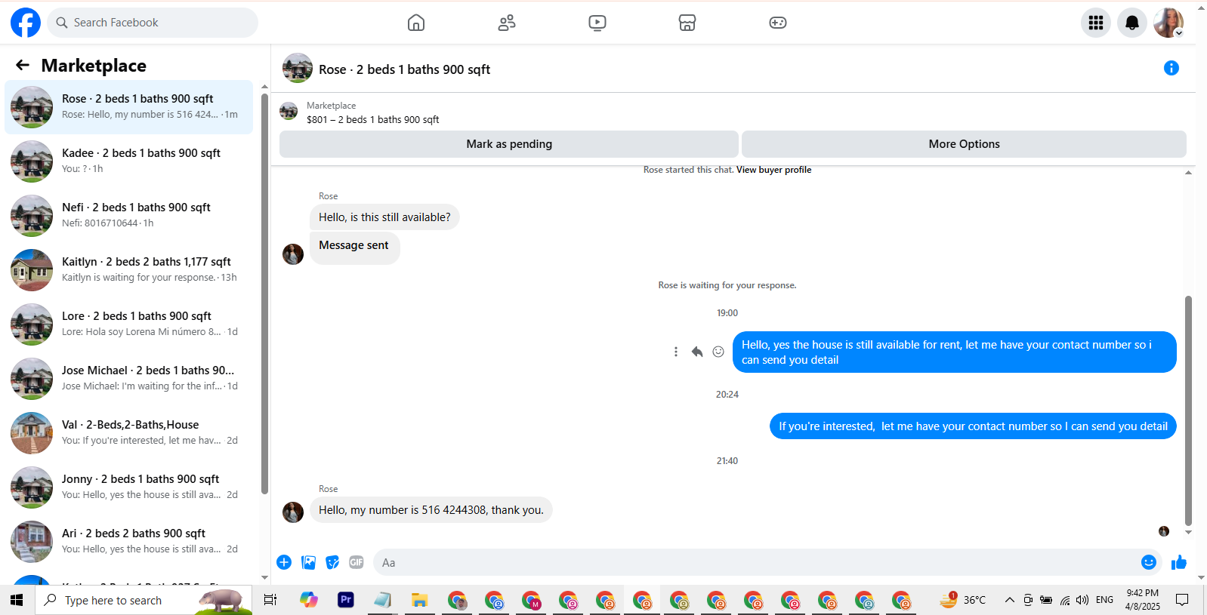The width and height of the screenshot is (1207, 615).
Task: Go to the Home feed icon
Action: (x=416, y=23)
